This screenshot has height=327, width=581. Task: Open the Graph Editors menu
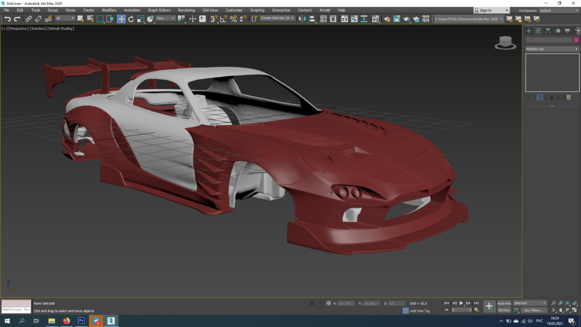tap(159, 10)
